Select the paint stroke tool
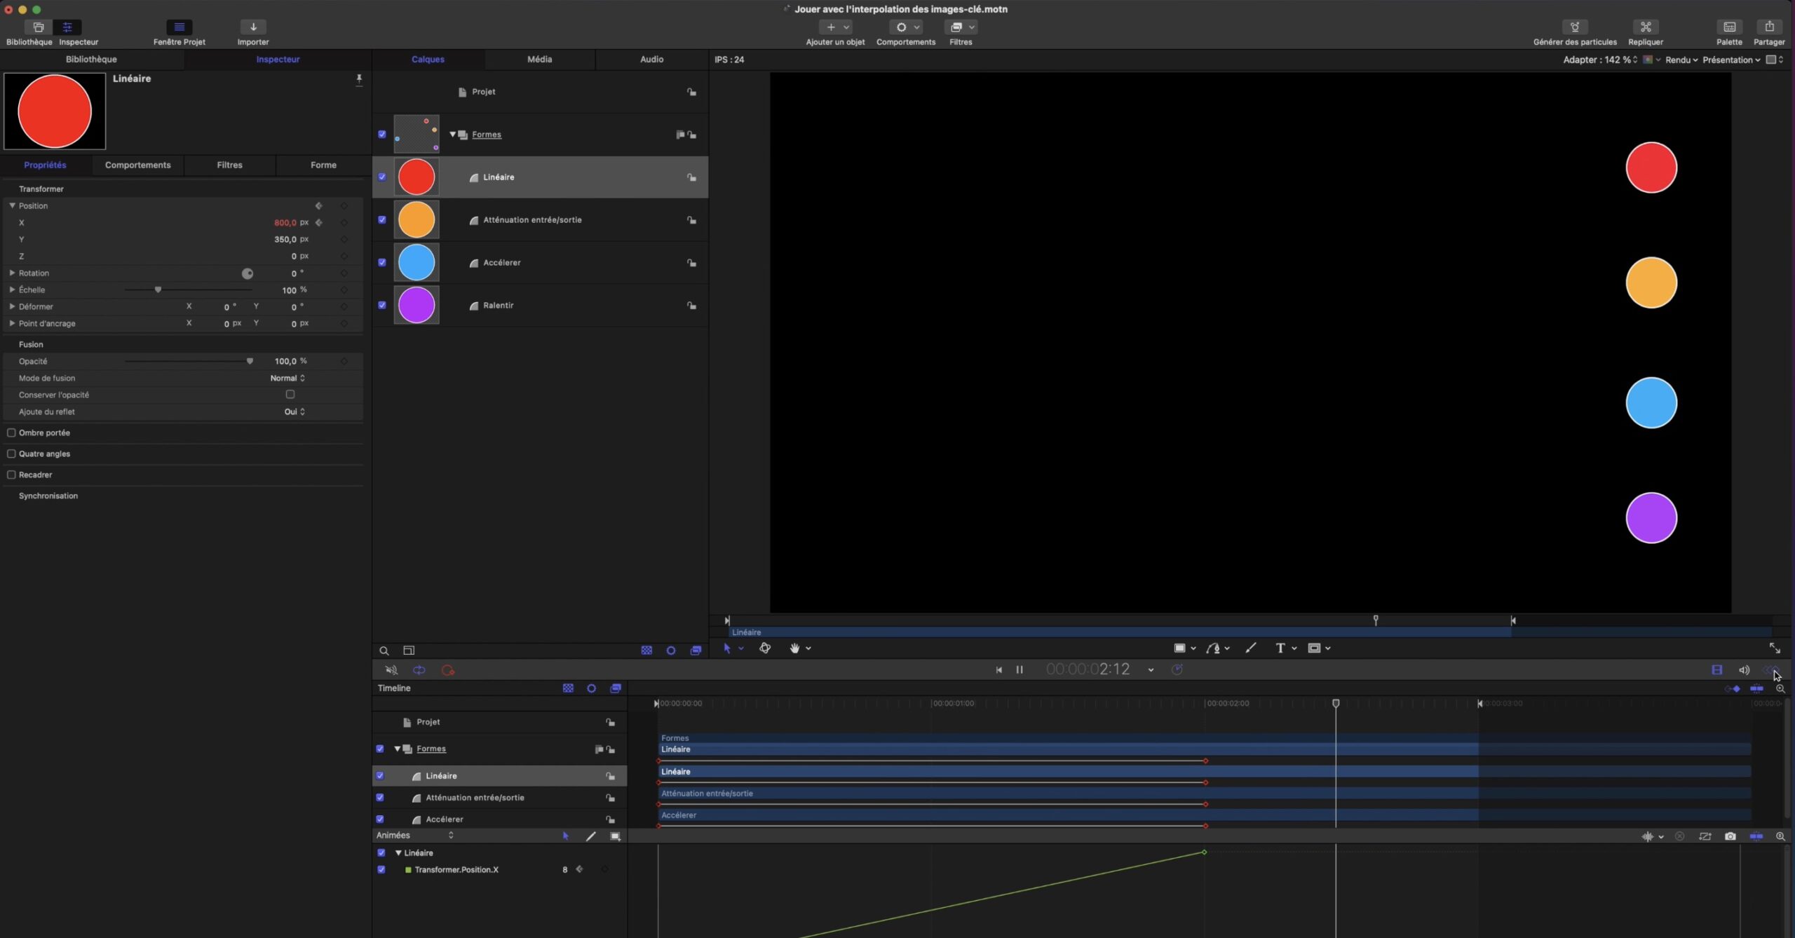The image size is (1795, 938). click(x=1251, y=649)
